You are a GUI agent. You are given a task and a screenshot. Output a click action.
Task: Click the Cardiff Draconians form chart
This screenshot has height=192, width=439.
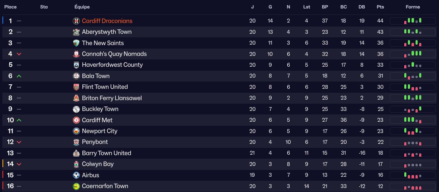click(413, 21)
